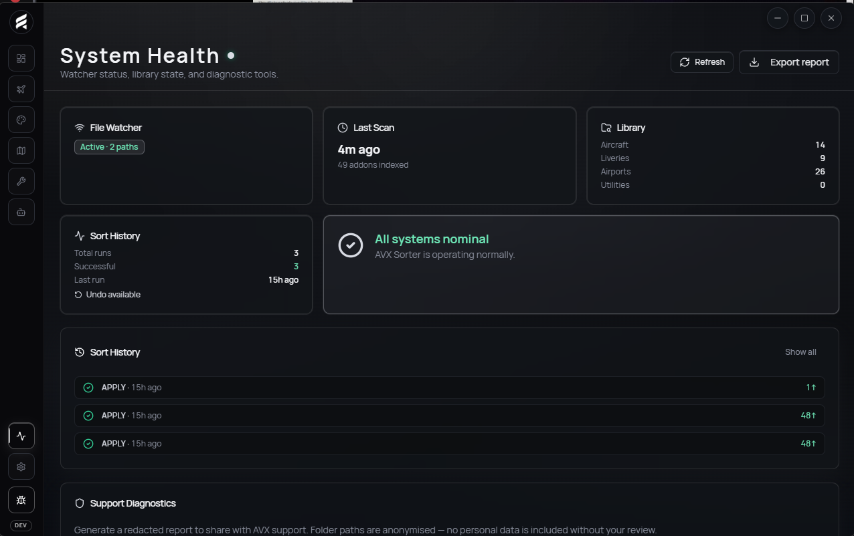Click the Last run 15h ago value

[283, 280]
